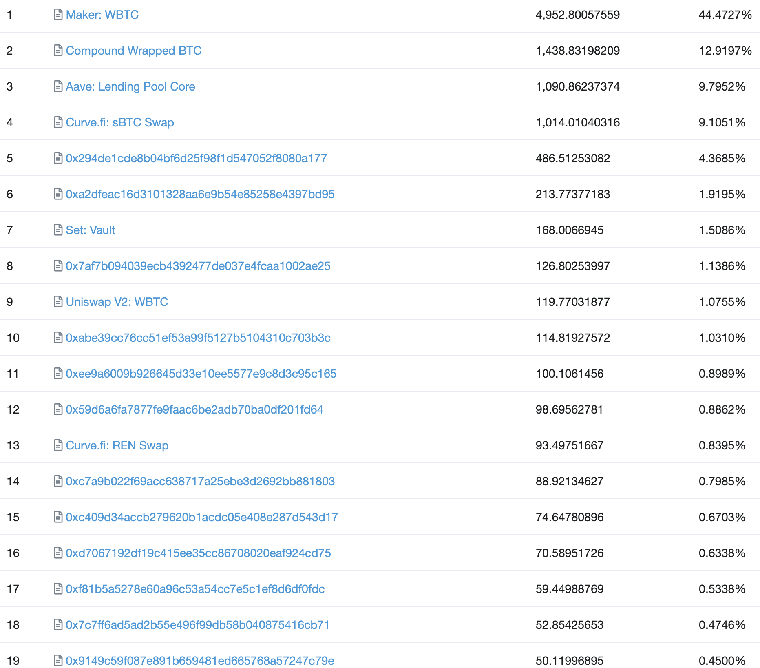The height and width of the screenshot is (668, 760).
Task: Open address 0xd7067192df19c415ee35cc86708020eaf924cd75
Action: tap(199, 553)
